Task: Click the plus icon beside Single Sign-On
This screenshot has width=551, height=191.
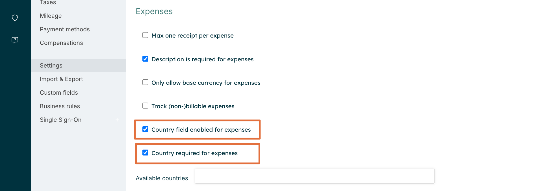Action: pyautogui.click(x=117, y=120)
